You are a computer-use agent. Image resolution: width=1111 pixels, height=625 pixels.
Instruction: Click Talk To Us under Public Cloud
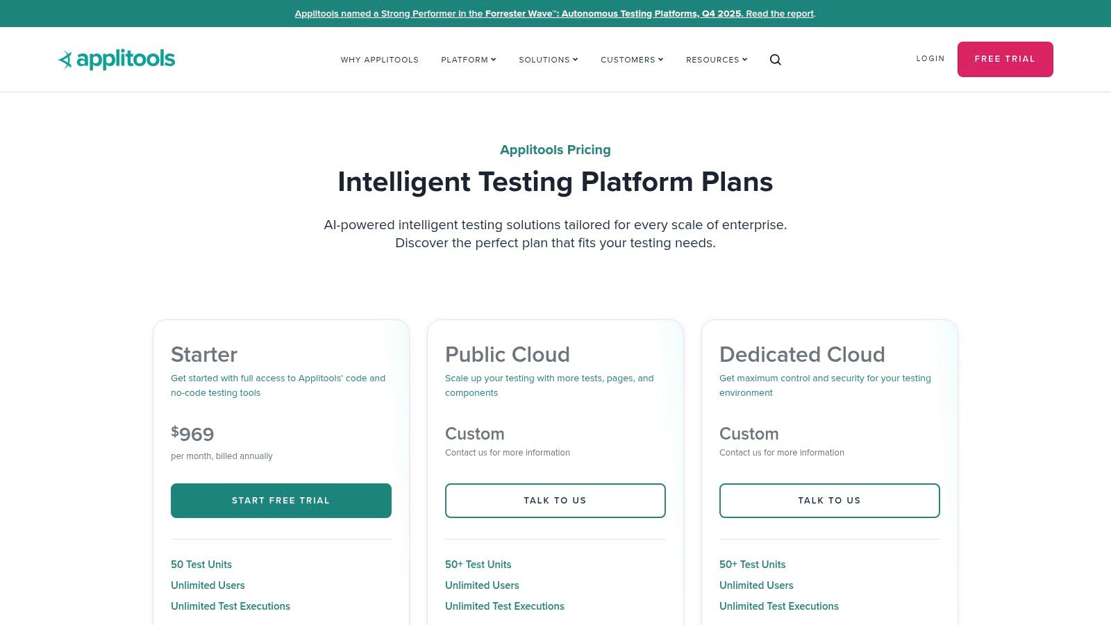click(555, 501)
